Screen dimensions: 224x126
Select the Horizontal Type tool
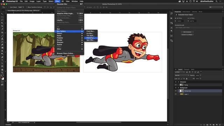click(2, 60)
